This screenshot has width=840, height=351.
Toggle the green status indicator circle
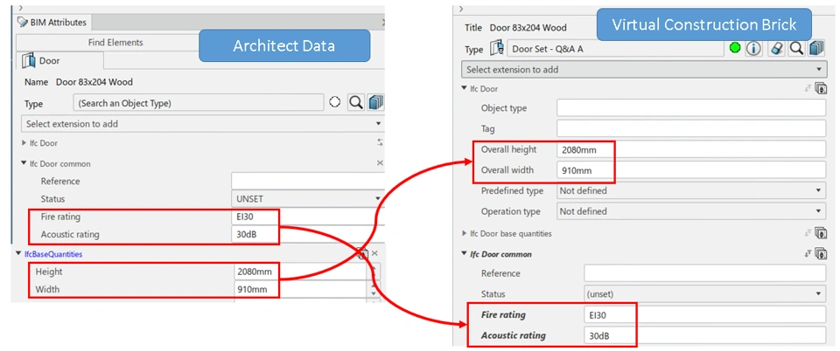pos(735,49)
